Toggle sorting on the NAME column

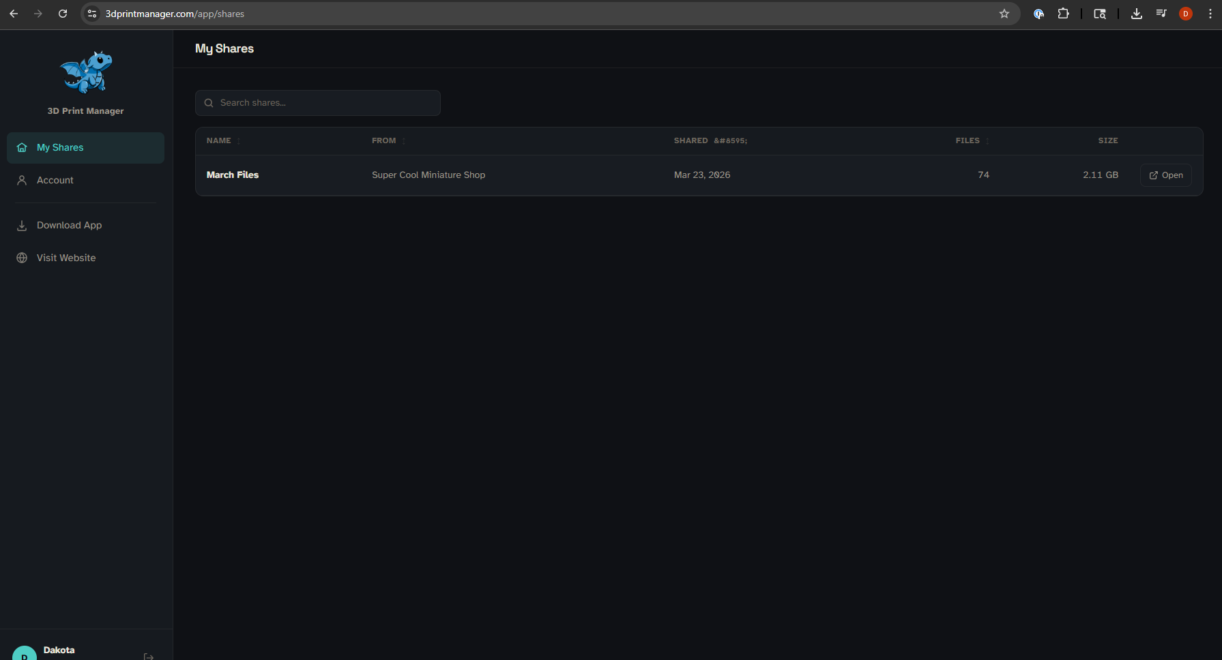point(238,140)
